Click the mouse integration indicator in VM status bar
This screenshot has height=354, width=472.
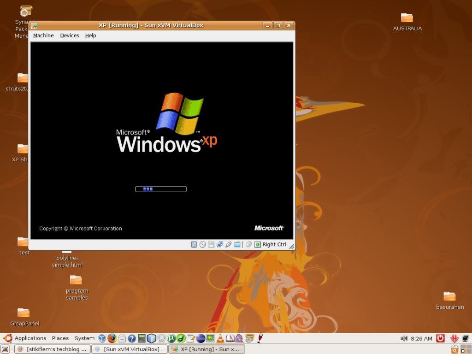(248, 244)
